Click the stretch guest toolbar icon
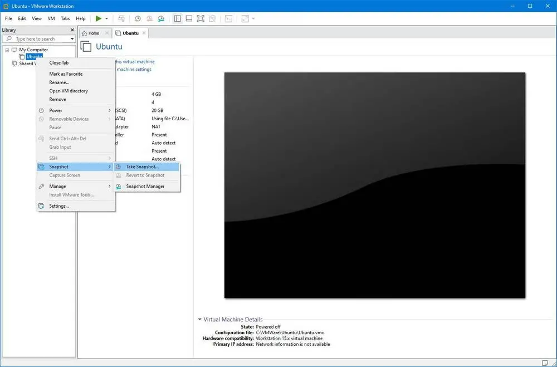This screenshot has width=557, height=367. 245,18
